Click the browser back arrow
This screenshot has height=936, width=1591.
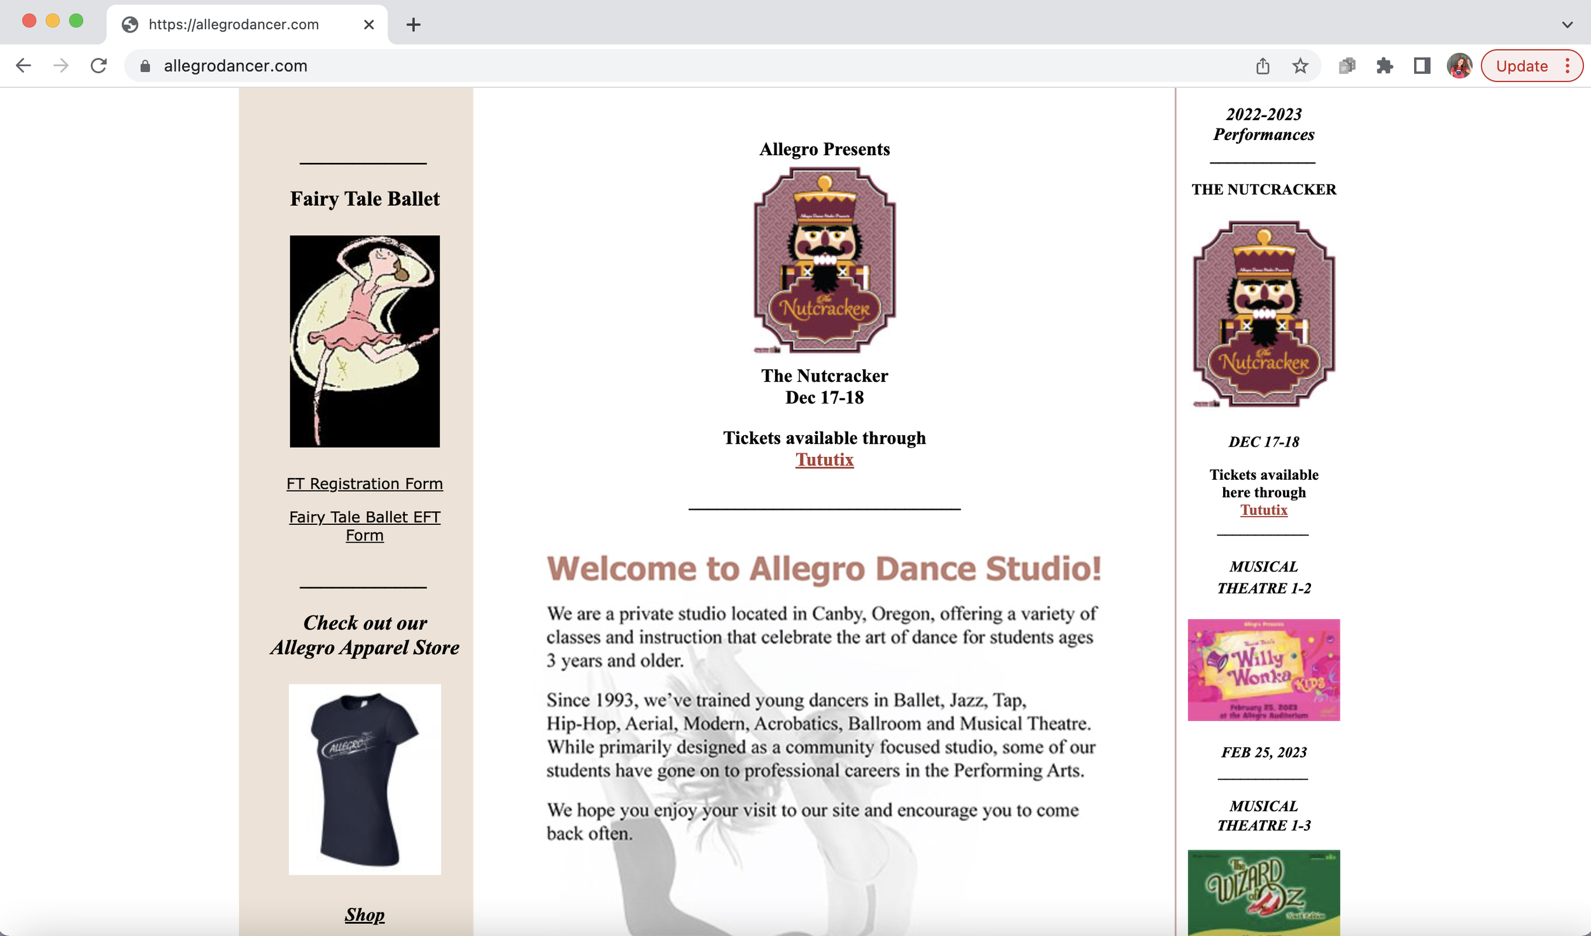tap(24, 66)
